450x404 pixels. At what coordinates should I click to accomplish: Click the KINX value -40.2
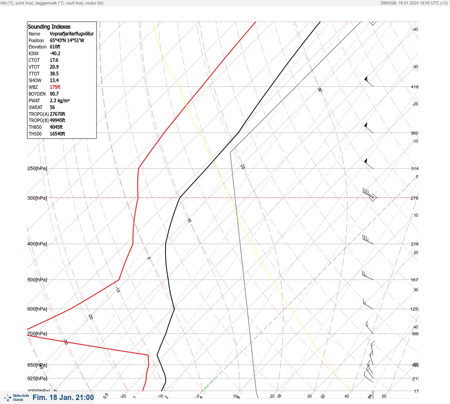55,53
